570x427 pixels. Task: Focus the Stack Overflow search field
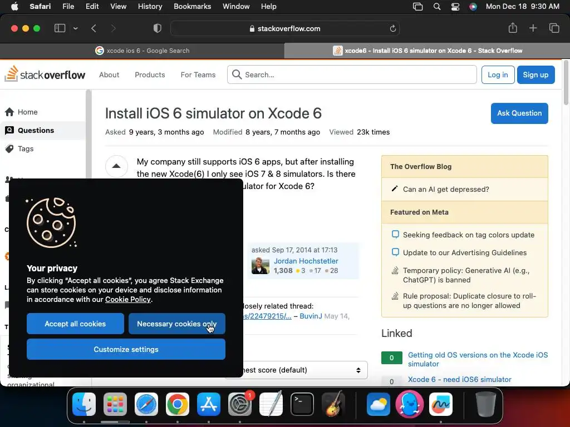coord(352,75)
